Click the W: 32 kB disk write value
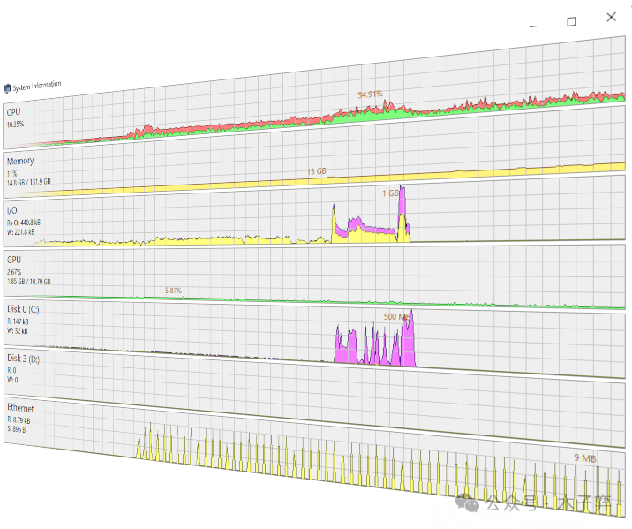The width and height of the screenshot is (632, 529). (x=18, y=331)
